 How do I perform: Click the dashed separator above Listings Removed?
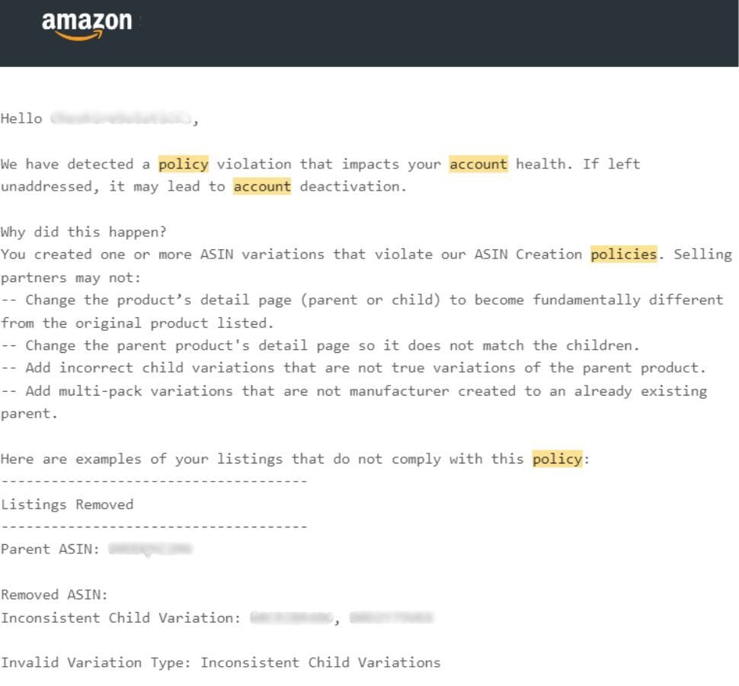point(154,482)
